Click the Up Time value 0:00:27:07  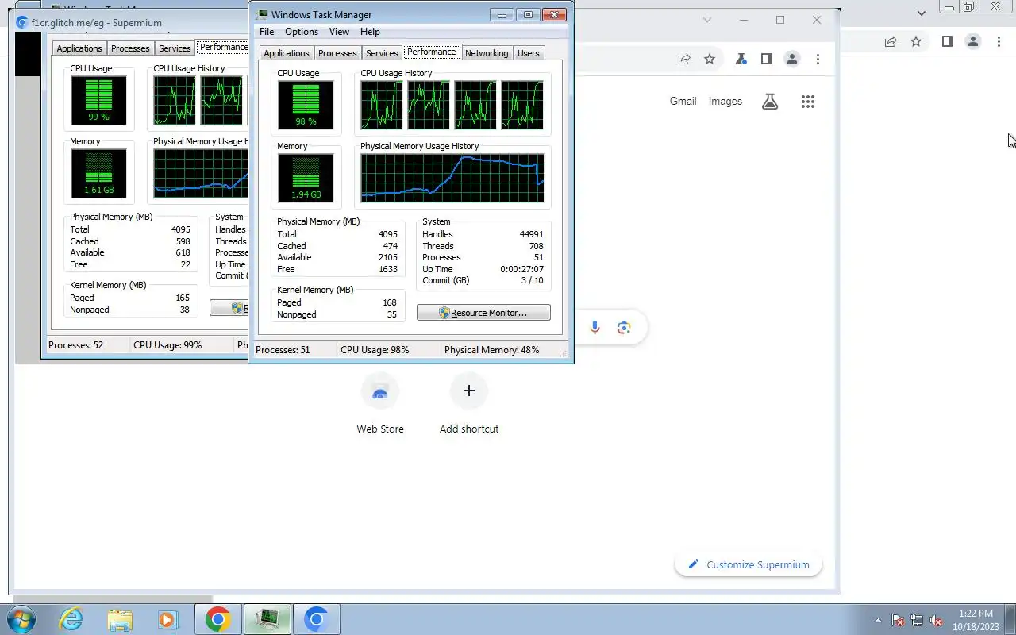click(x=521, y=269)
